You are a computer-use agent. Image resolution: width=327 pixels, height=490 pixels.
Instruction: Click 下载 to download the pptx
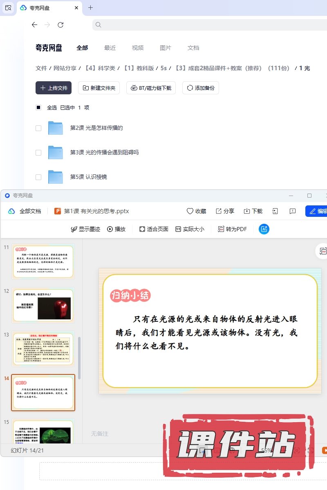pyautogui.click(x=253, y=211)
